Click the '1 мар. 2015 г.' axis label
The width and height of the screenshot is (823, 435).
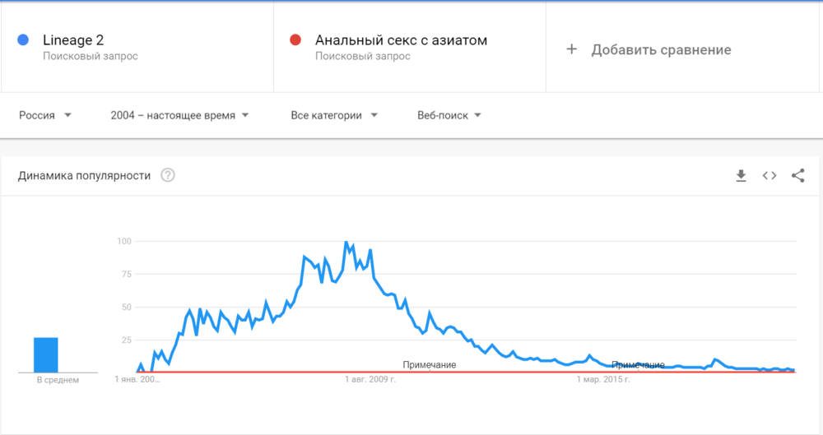(603, 379)
